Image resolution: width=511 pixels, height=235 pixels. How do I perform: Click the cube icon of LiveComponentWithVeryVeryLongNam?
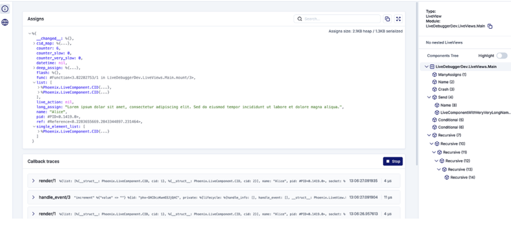(437, 113)
